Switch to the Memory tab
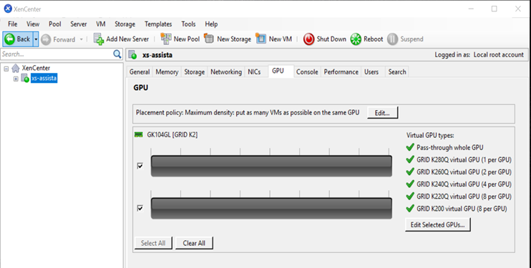Image resolution: width=531 pixels, height=268 pixels. point(167,71)
